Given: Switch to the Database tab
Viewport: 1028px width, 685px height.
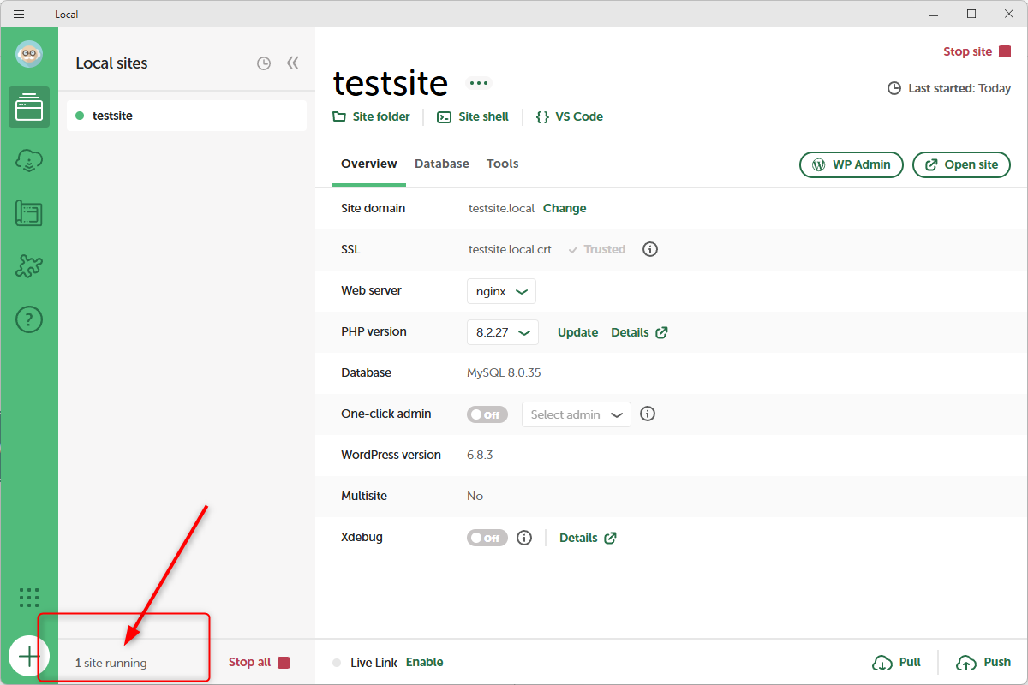Looking at the screenshot, I should [441, 164].
